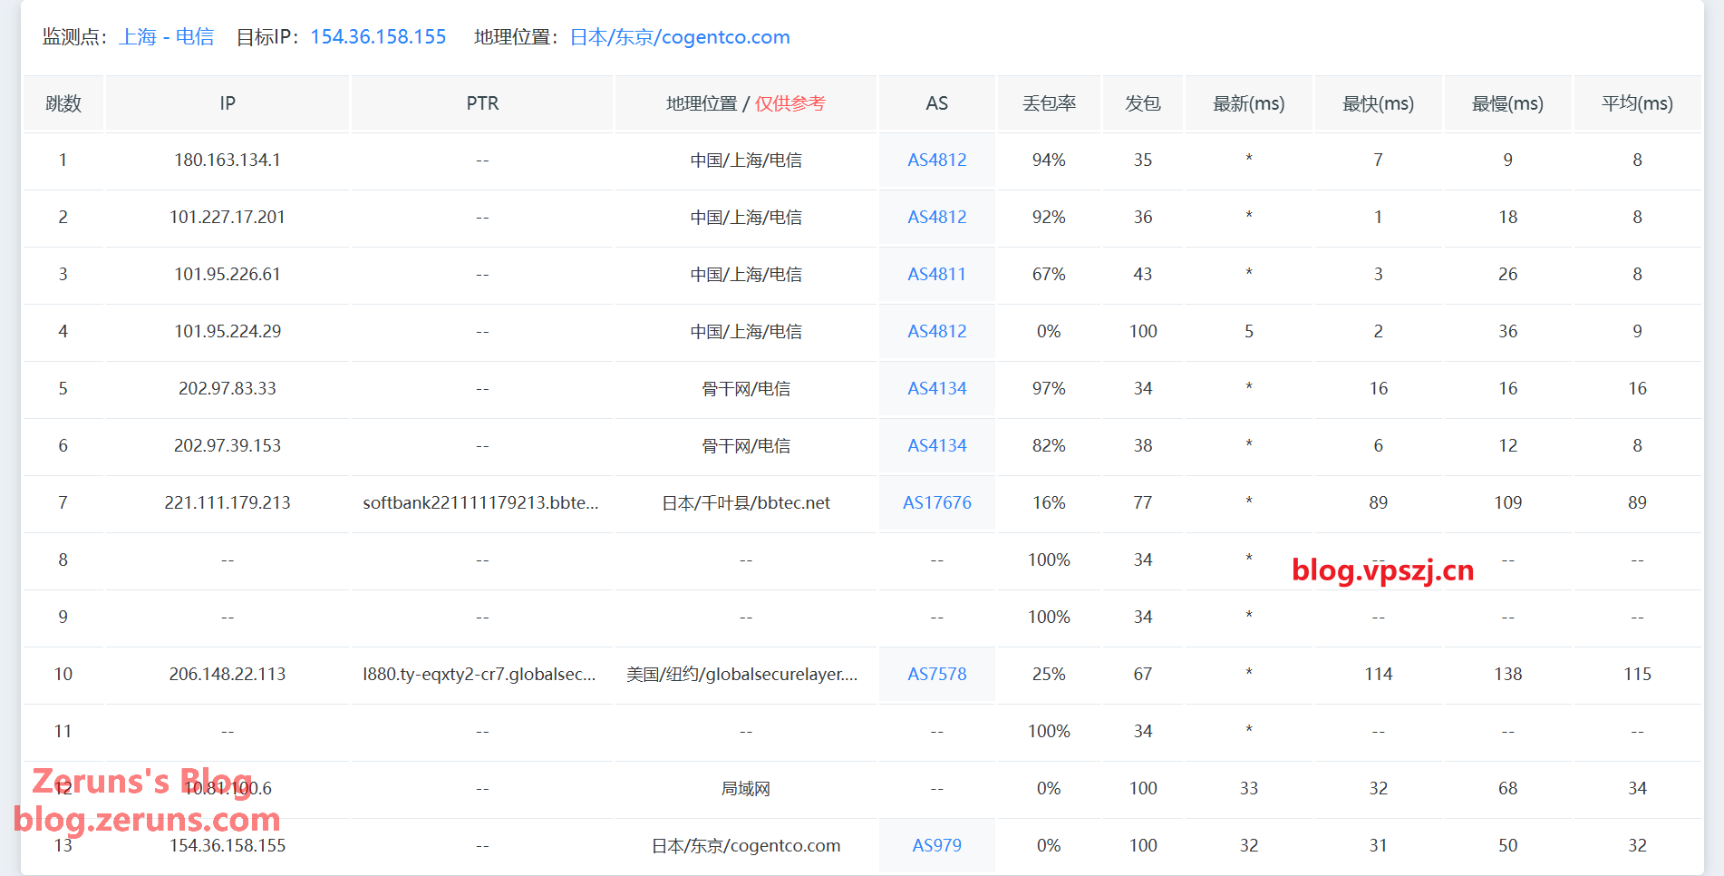Click the 日本/东京/cogentco.com location link
1724x876 pixels.
click(x=680, y=37)
